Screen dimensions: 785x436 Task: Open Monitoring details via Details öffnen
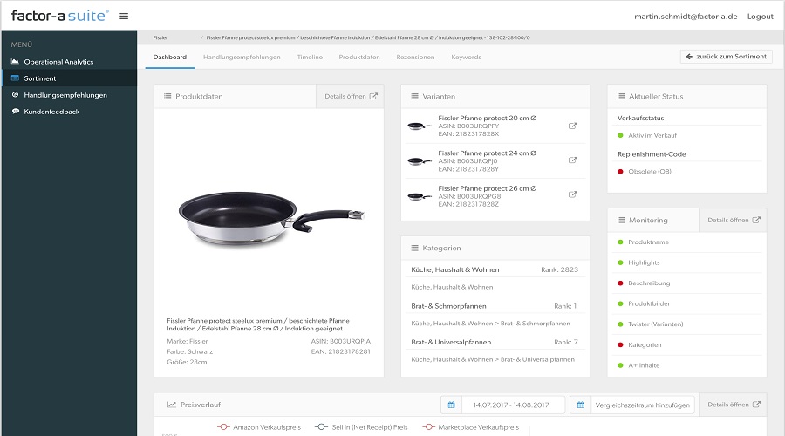tap(733, 220)
